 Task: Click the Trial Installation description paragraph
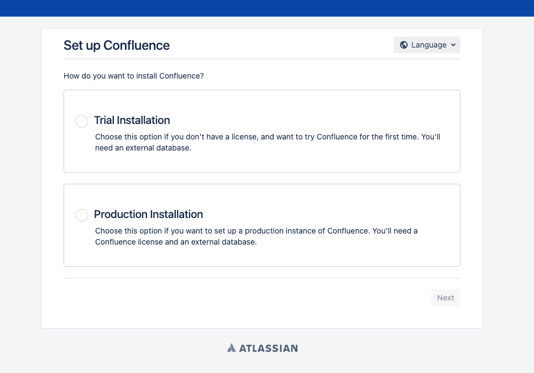(268, 143)
